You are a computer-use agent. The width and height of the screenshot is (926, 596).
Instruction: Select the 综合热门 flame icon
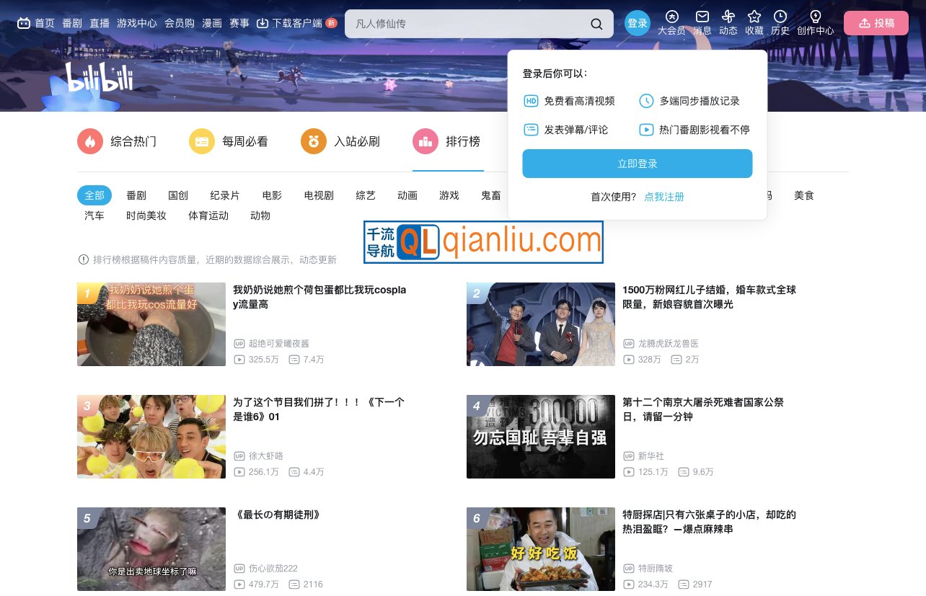[x=89, y=141]
